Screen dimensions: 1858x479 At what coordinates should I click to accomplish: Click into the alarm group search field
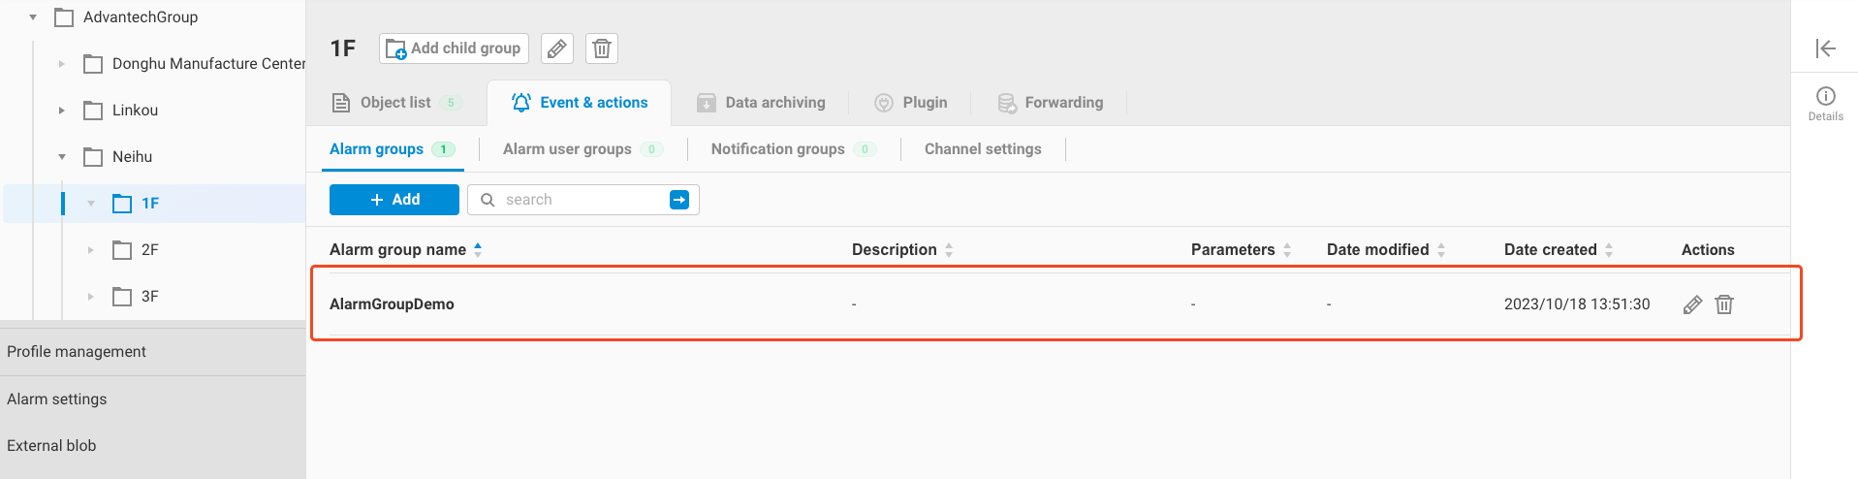(x=582, y=200)
